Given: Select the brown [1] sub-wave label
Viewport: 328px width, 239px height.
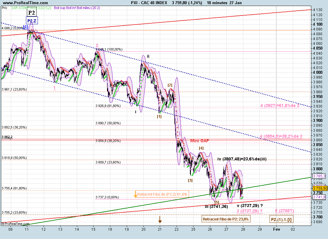Looking at the screenshot, I should pos(159,116).
